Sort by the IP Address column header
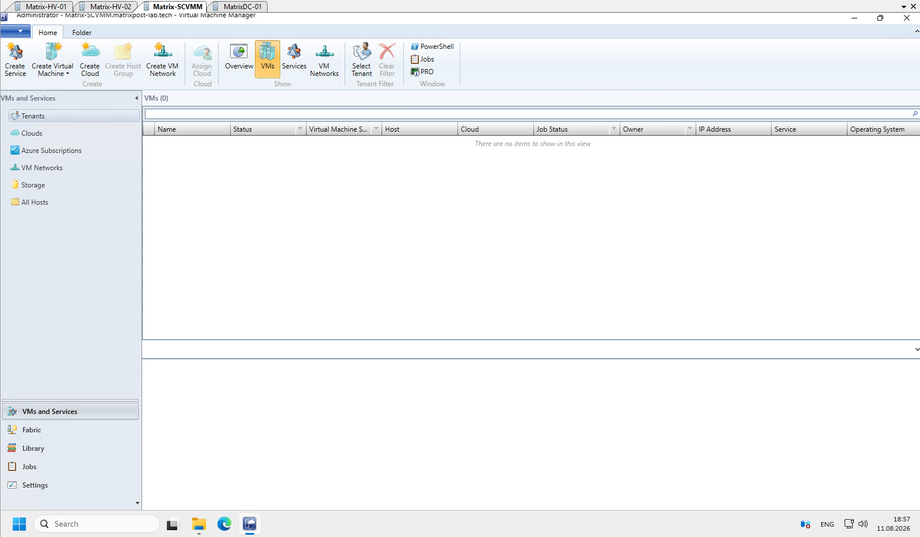The height and width of the screenshot is (537, 920). click(x=734, y=129)
